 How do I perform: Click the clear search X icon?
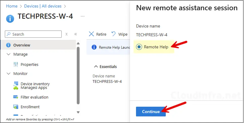[67, 34]
